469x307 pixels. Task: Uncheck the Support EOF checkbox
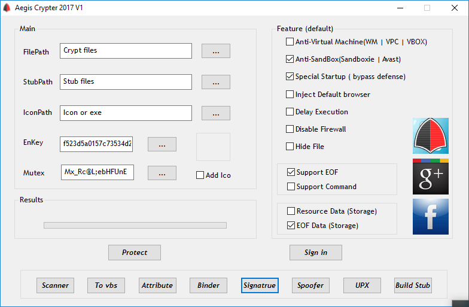point(291,172)
